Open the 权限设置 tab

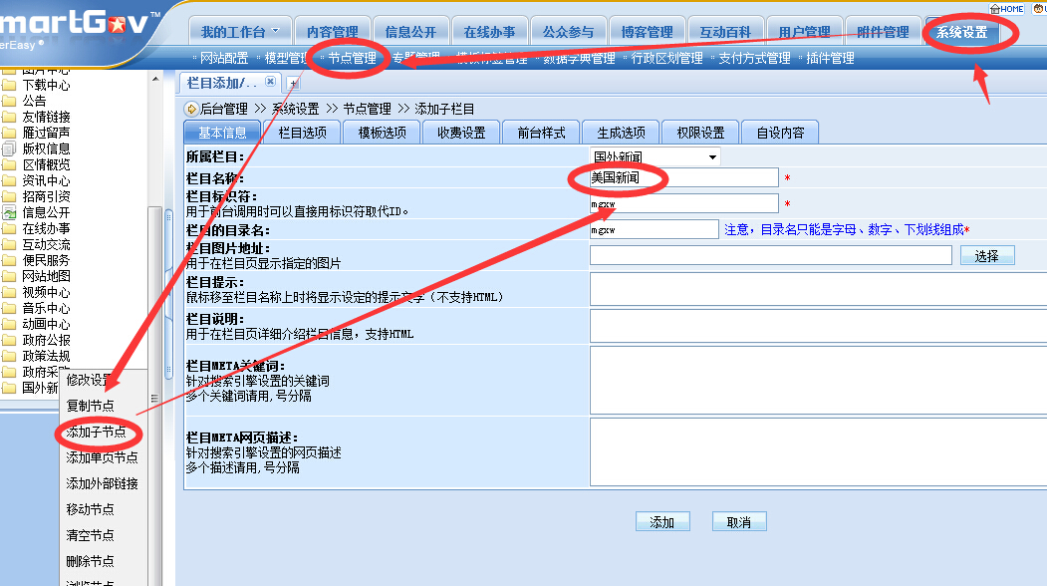(699, 133)
